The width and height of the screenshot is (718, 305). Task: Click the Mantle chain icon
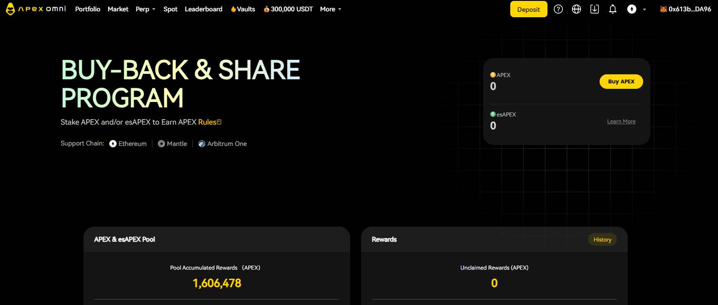click(x=161, y=144)
